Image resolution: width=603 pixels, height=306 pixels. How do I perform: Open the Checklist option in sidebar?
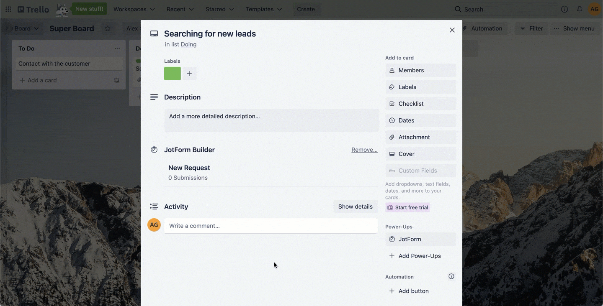pyautogui.click(x=420, y=104)
